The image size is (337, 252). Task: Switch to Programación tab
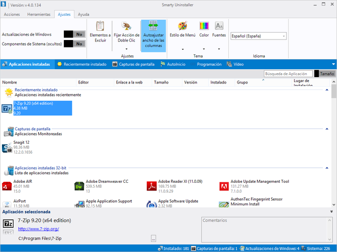pos(206,64)
